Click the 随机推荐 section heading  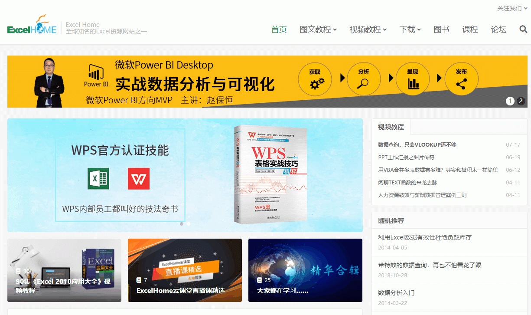(391, 220)
